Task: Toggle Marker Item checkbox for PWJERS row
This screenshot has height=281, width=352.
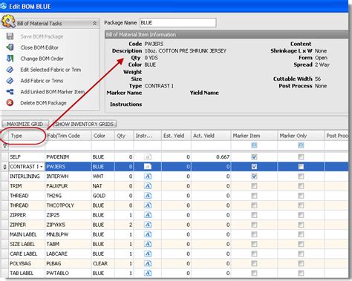Action: [x=254, y=167]
